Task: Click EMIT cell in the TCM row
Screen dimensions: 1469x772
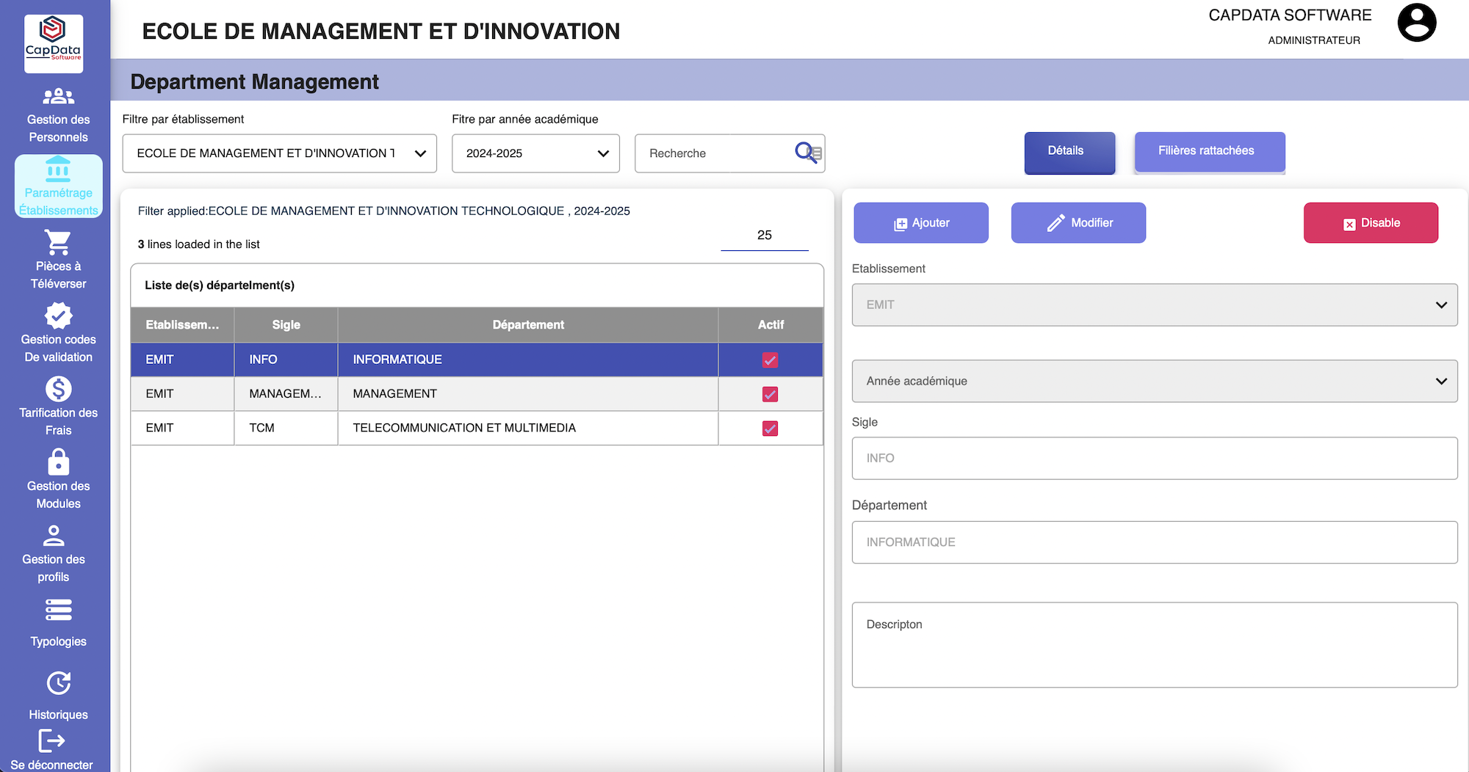Action: tap(182, 428)
